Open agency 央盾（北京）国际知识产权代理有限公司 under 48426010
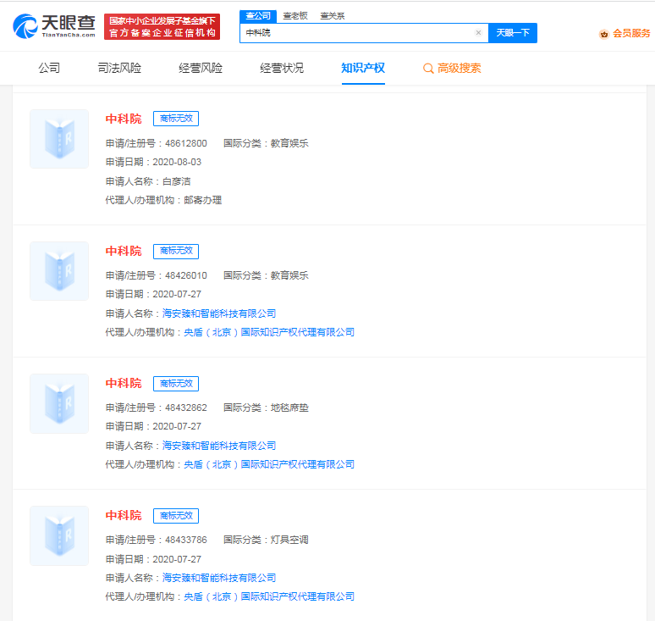 pos(269,332)
